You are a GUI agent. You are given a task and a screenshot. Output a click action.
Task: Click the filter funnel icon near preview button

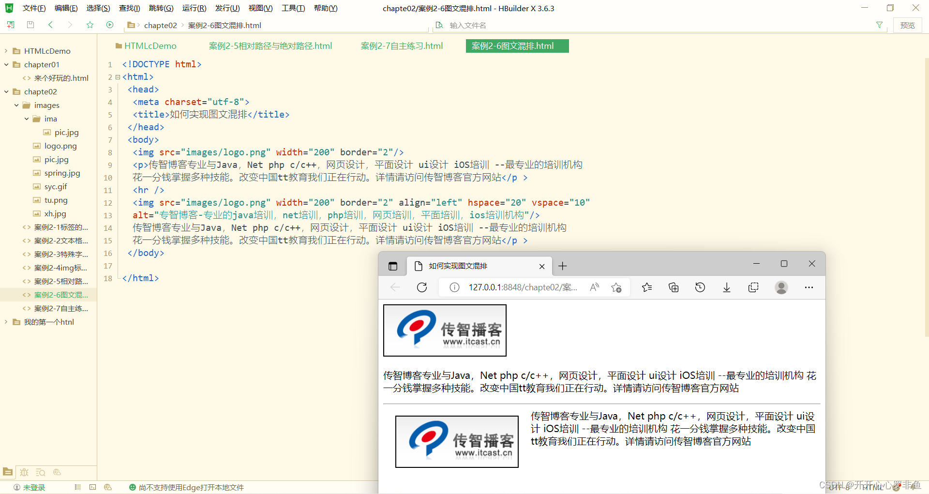click(879, 25)
